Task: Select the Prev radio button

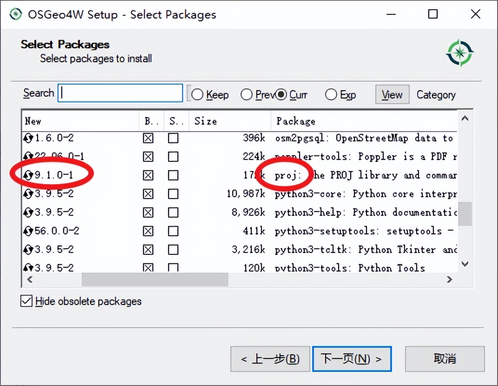Action: coord(247,94)
